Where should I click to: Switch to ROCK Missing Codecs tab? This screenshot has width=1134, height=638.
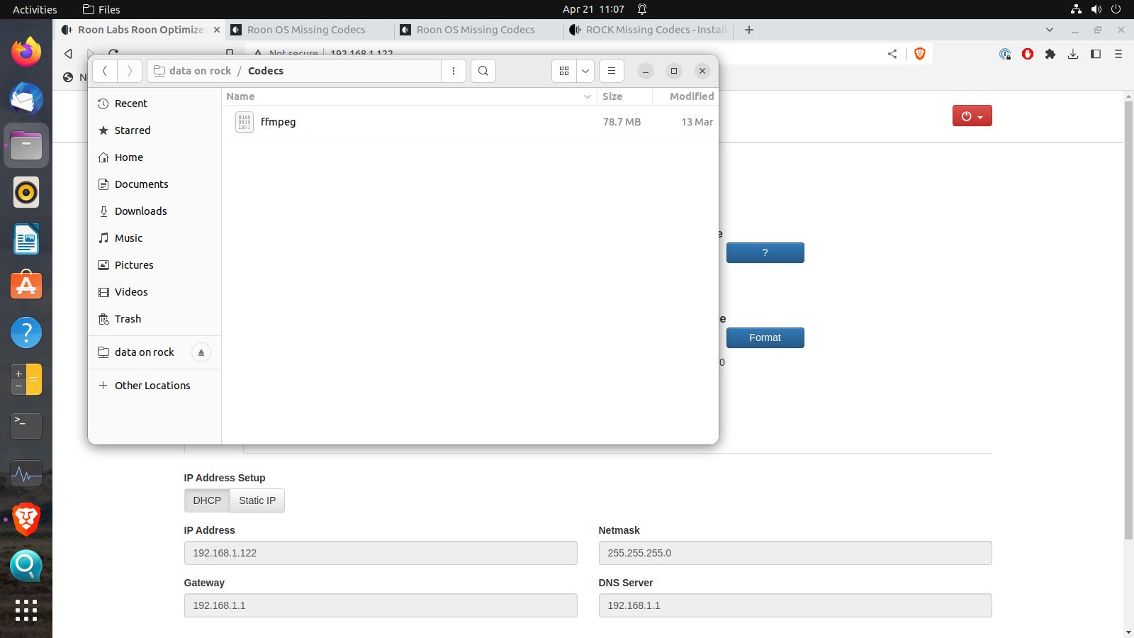pos(649,30)
